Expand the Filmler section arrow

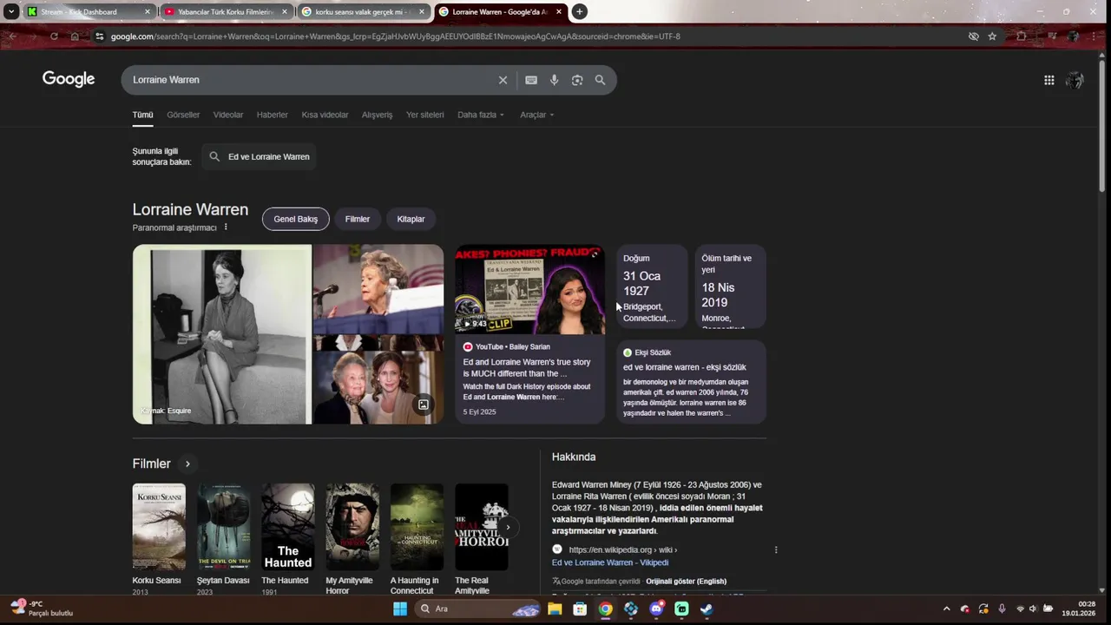coord(187,464)
